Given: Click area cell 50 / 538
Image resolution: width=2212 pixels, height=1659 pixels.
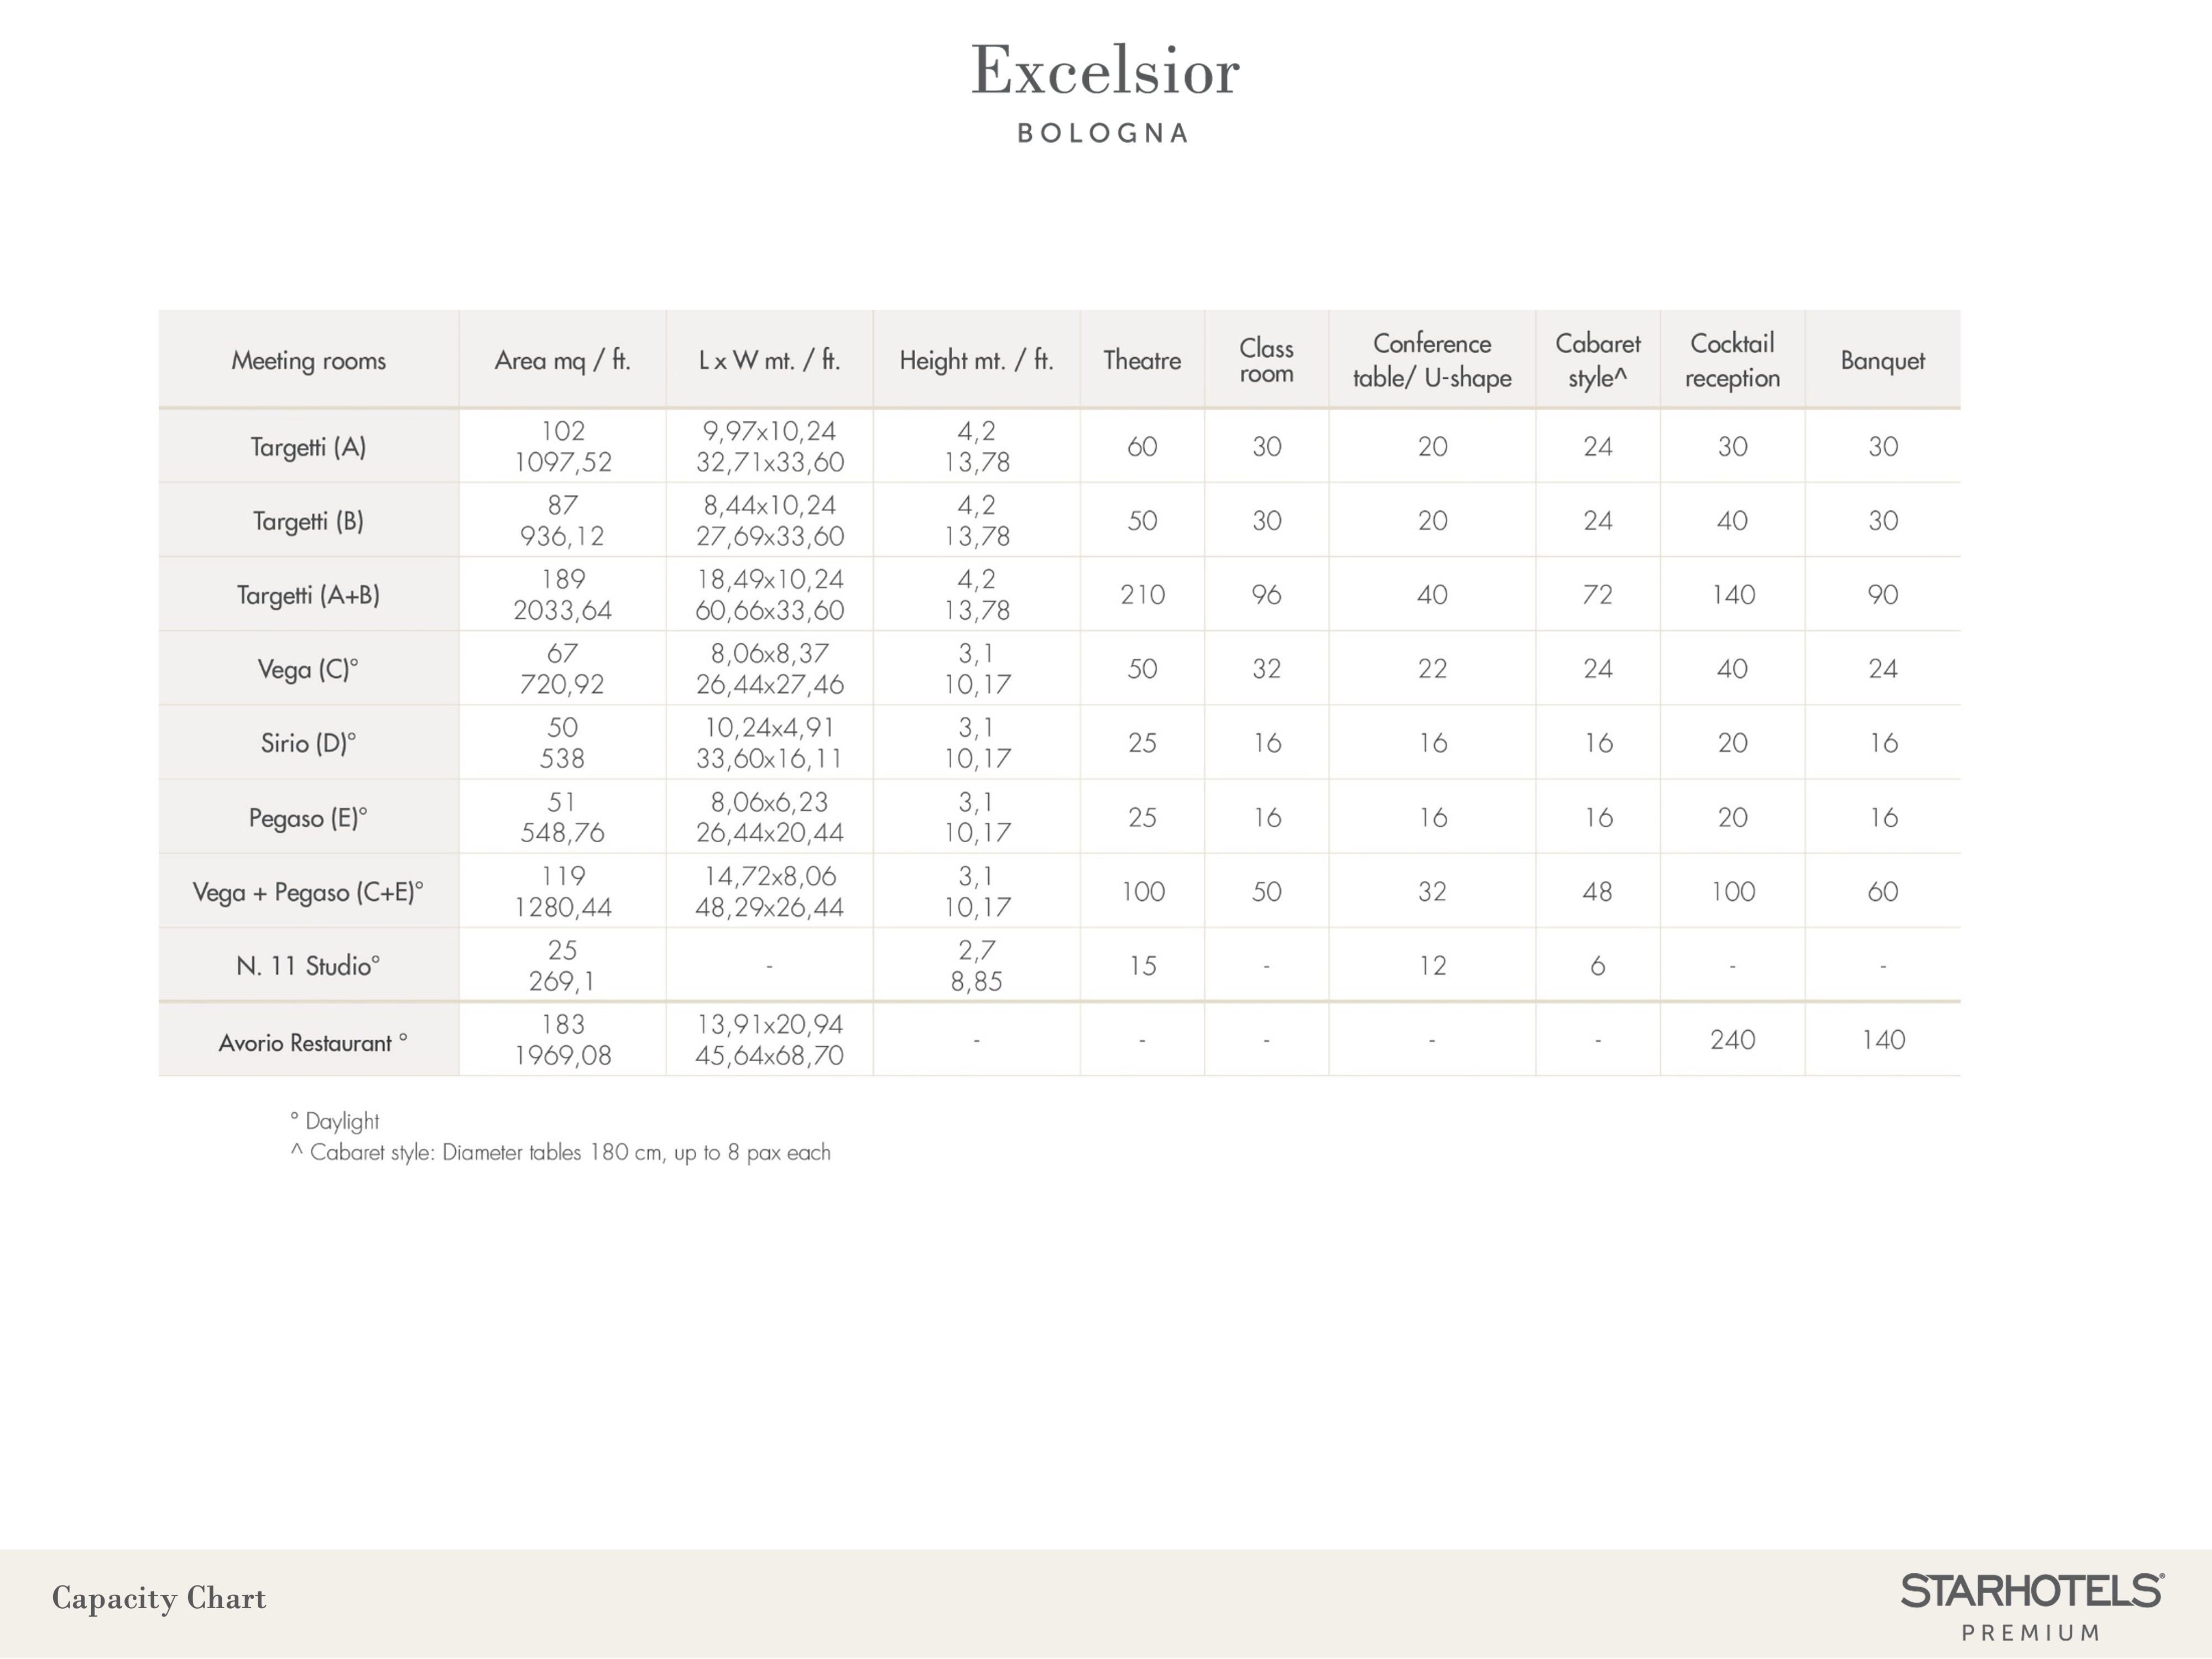Looking at the screenshot, I should (562, 743).
